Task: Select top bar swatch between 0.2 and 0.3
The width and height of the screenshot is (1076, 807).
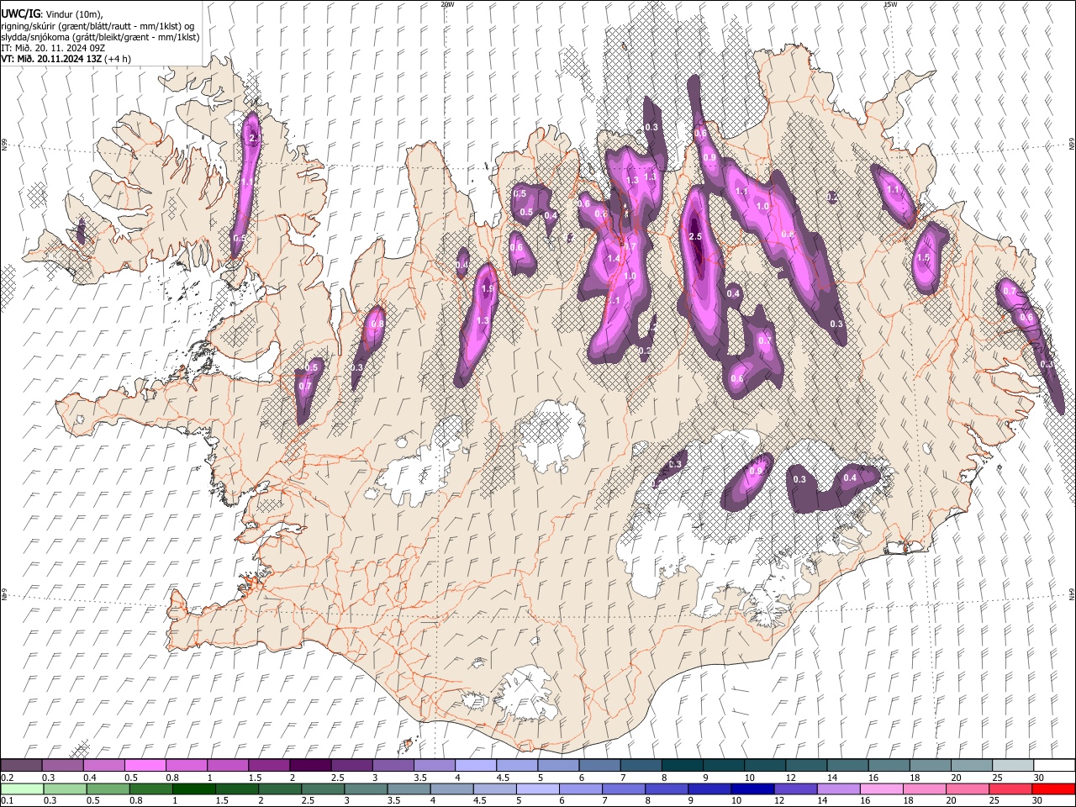Action: 21,766
